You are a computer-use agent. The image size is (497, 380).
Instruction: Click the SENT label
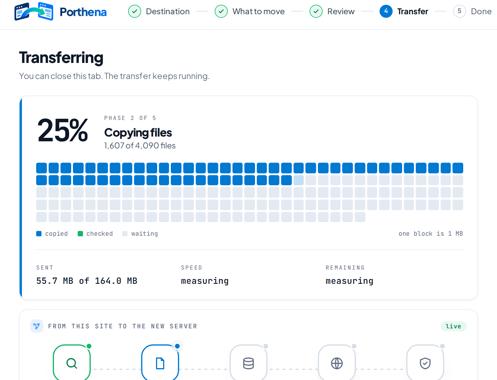(45, 268)
